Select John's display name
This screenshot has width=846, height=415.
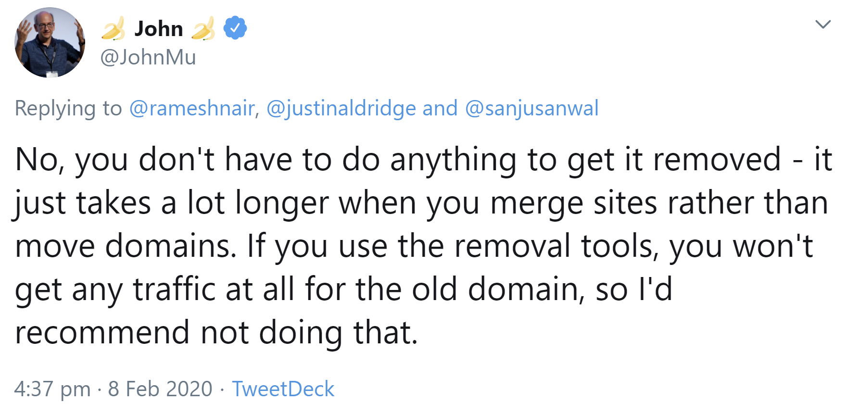(x=159, y=28)
